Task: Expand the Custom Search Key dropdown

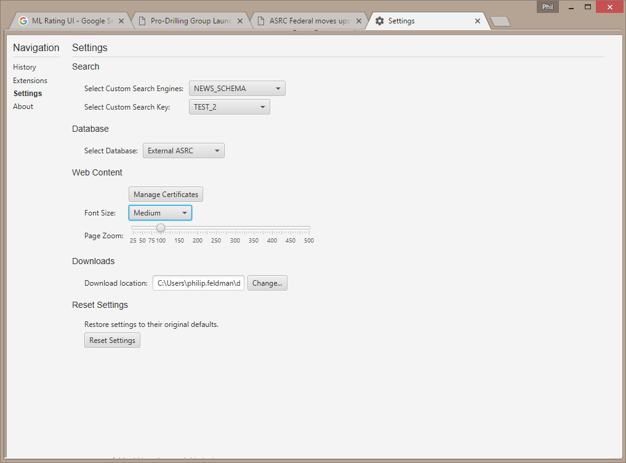Action: click(229, 107)
